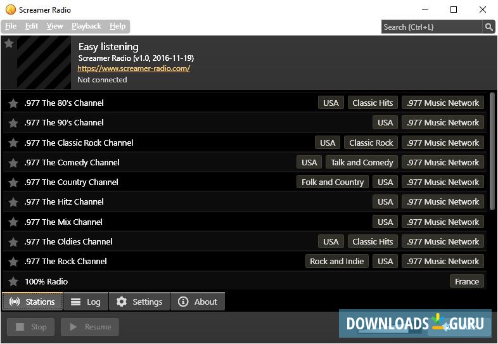Click the Resume playback button
The height and width of the screenshot is (344, 498).
click(x=90, y=327)
